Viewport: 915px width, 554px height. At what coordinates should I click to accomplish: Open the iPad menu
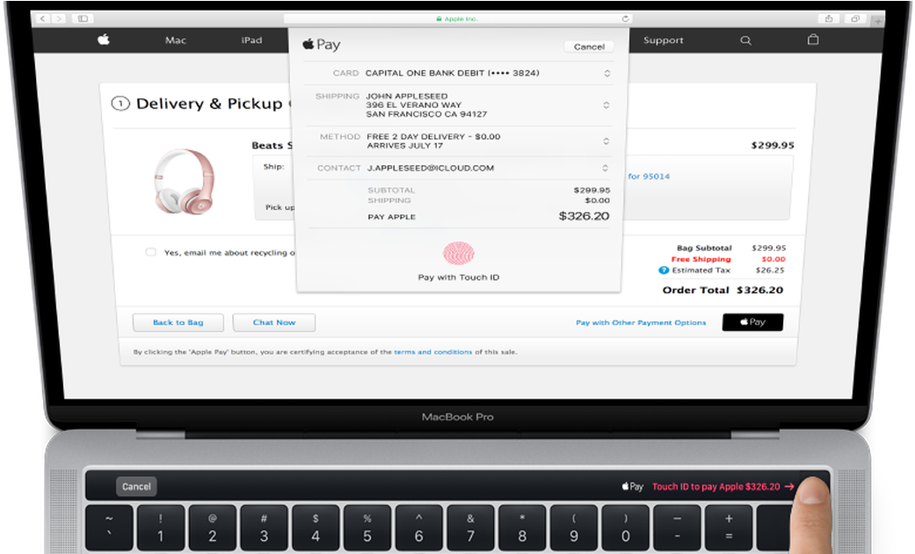click(x=251, y=40)
